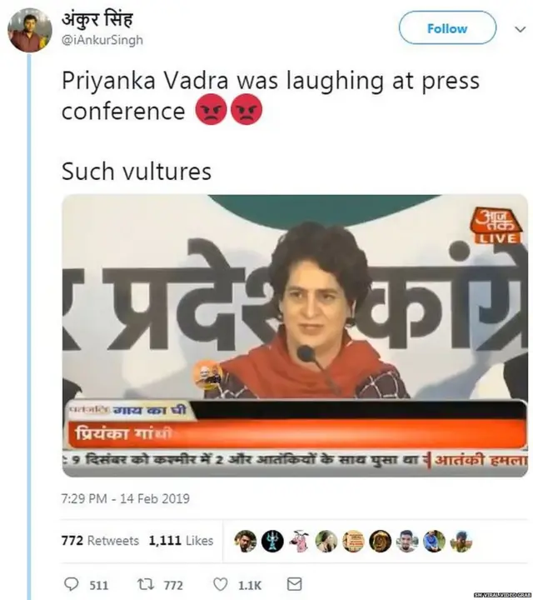533x600 pixels.
Task: Click the 511 reply count
Action: point(99,586)
